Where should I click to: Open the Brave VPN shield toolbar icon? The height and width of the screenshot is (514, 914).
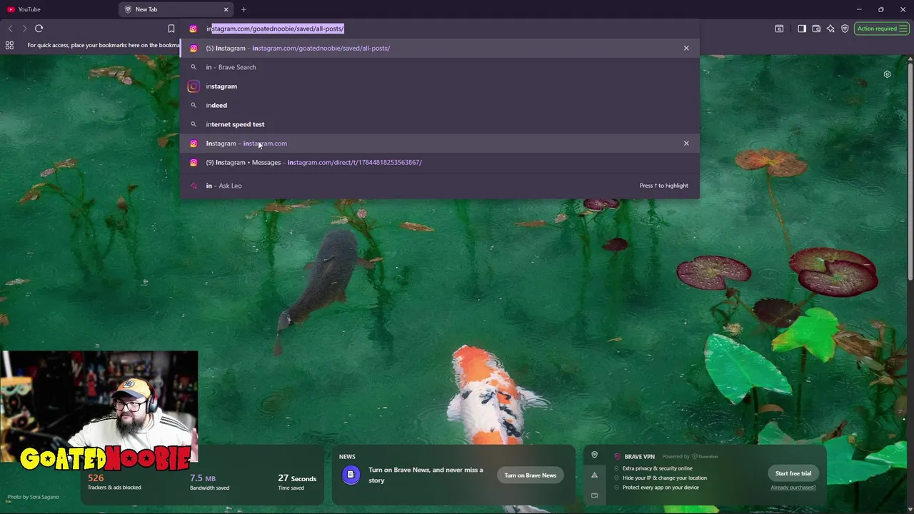tap(845, 29)
